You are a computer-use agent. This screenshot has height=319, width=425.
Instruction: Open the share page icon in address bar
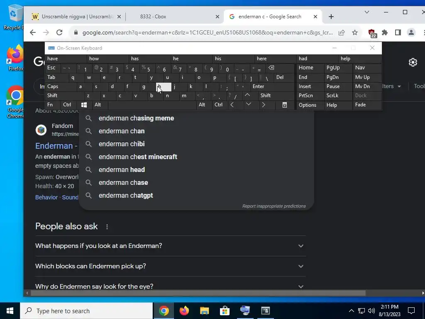point(342,32)
